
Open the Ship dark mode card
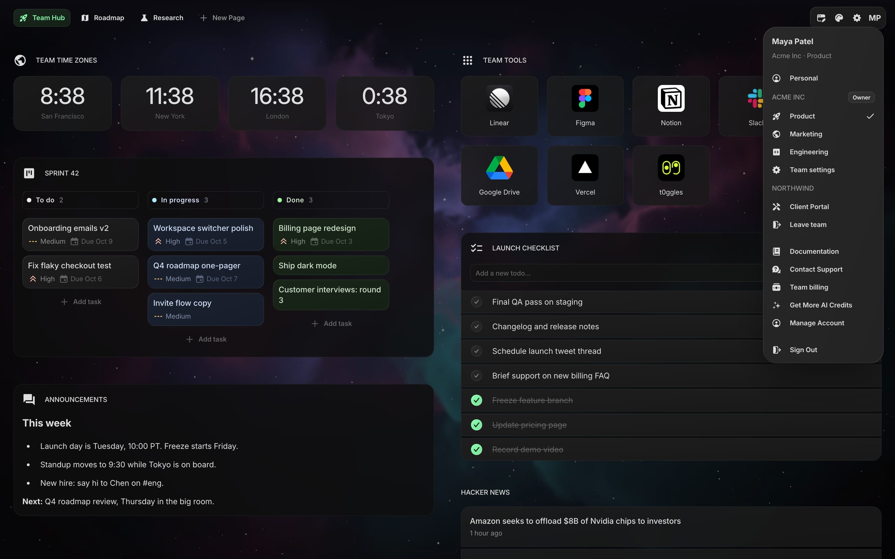[x=331, y=265]
